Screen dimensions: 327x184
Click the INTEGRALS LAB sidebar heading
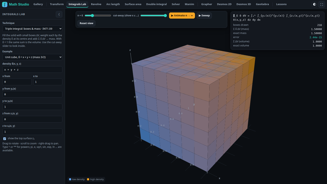pos(13,14)
